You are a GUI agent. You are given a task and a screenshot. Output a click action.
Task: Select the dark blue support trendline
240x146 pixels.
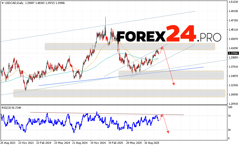click(121, 76)
